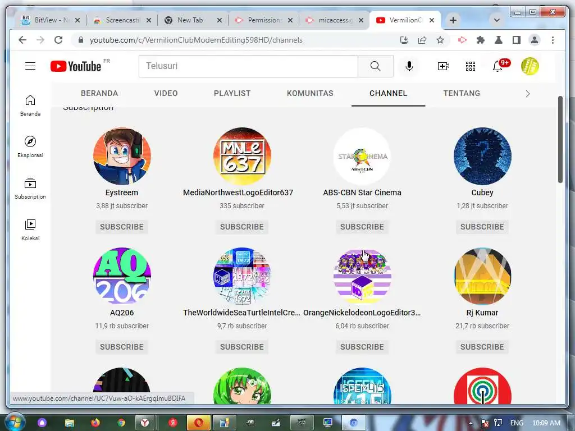Image resolution: width=575 pixels, height=431 pixels.
Task: Toggle the browser side panel
Action: tap(517, 40)
